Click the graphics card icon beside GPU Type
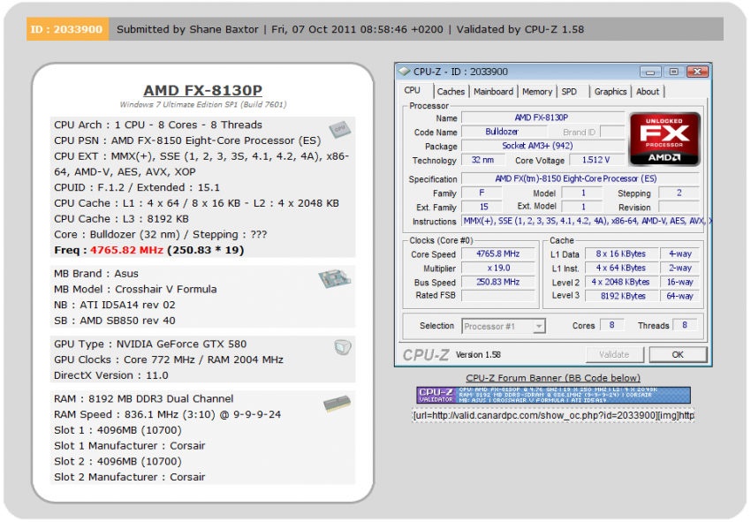 342,347
